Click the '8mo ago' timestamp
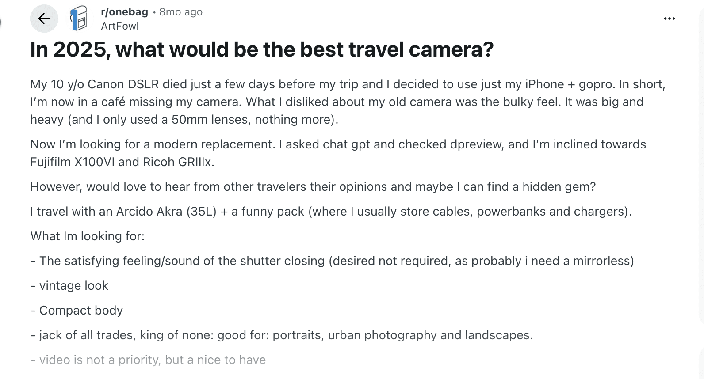The height and width of the screenshot is (379, 704). click(179, 12)
